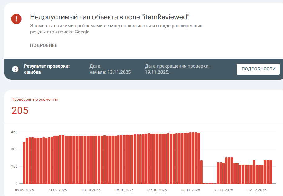
Task: Click the Дата начала: 13.11.2025 text
Action: (110, 69)
